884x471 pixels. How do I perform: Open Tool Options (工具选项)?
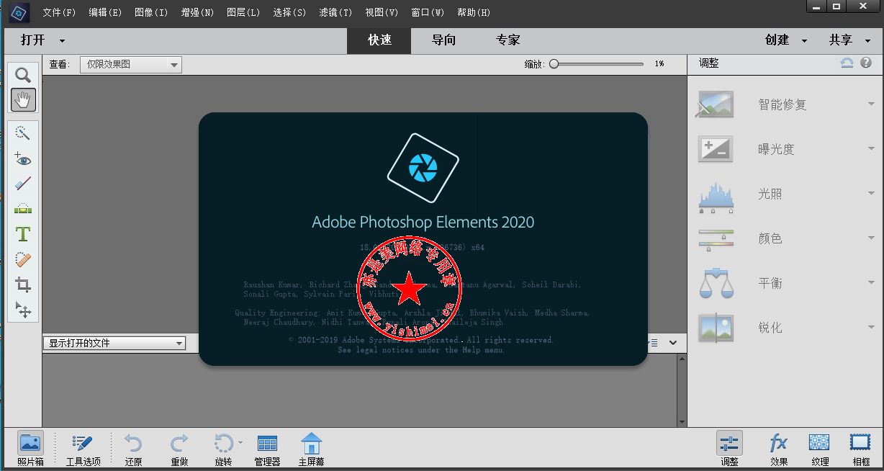pyautogui.click(x=84, y=449)
